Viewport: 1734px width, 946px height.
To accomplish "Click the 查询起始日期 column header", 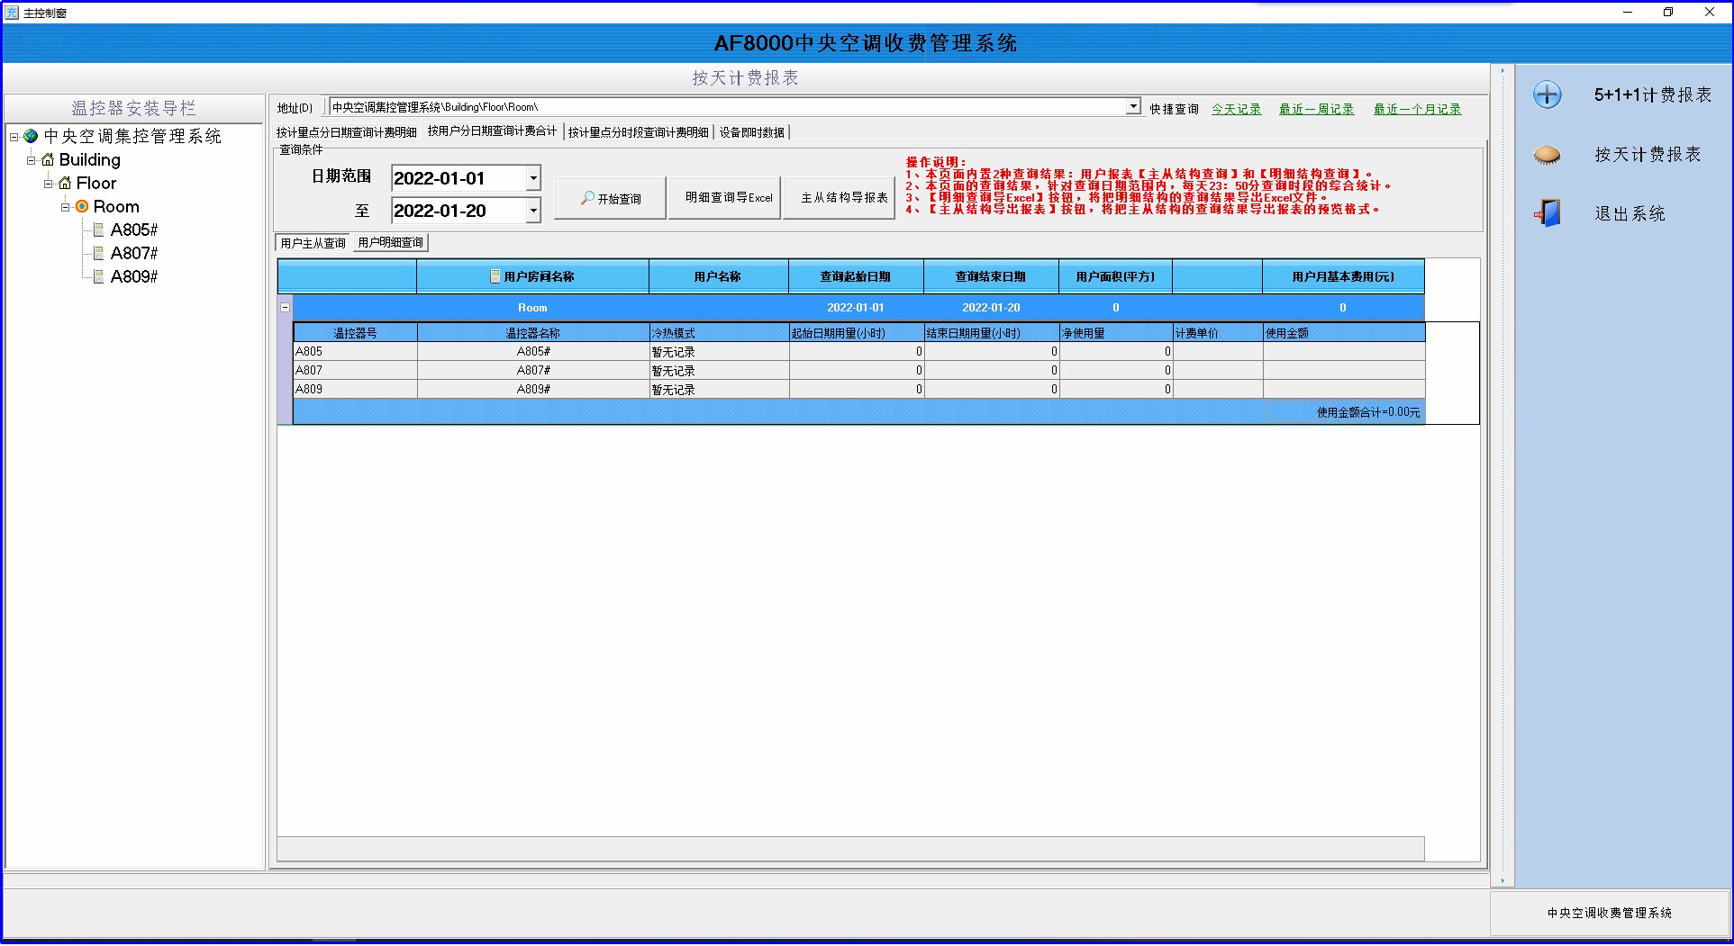I will [x=856, y=276].
